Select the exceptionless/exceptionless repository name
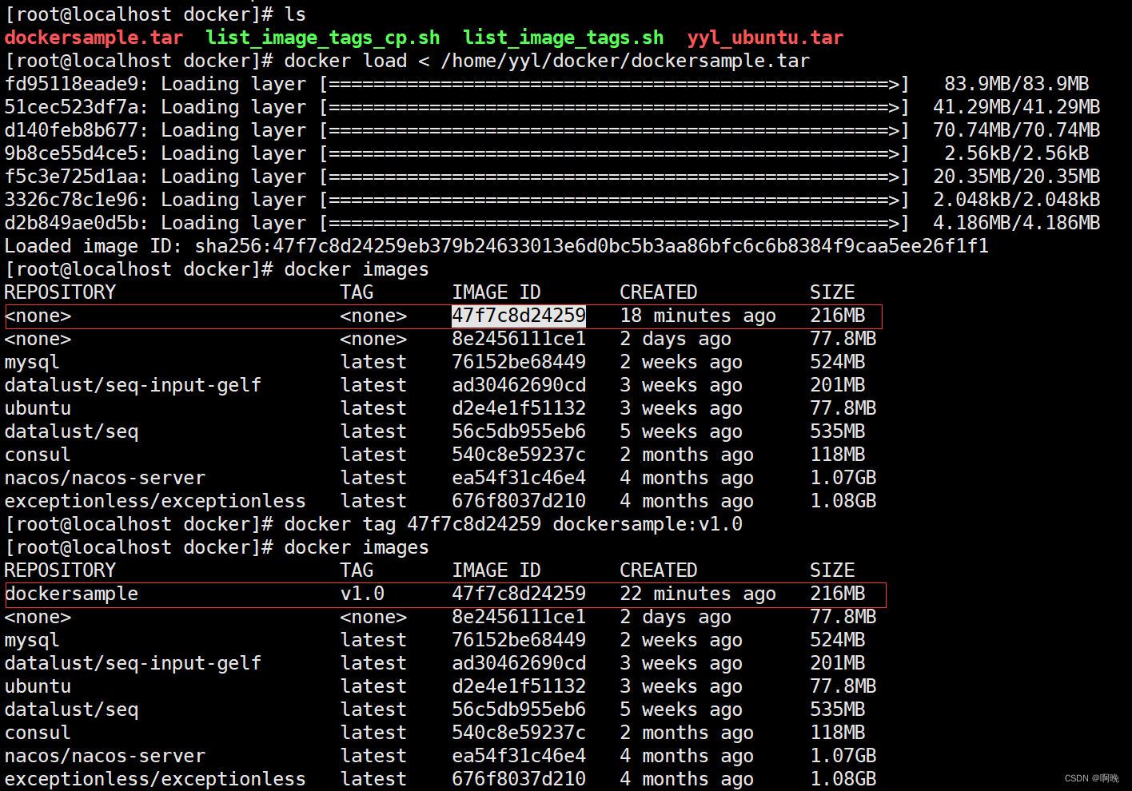This screenshot has height=791, width=1132. [x=154, y=500]
